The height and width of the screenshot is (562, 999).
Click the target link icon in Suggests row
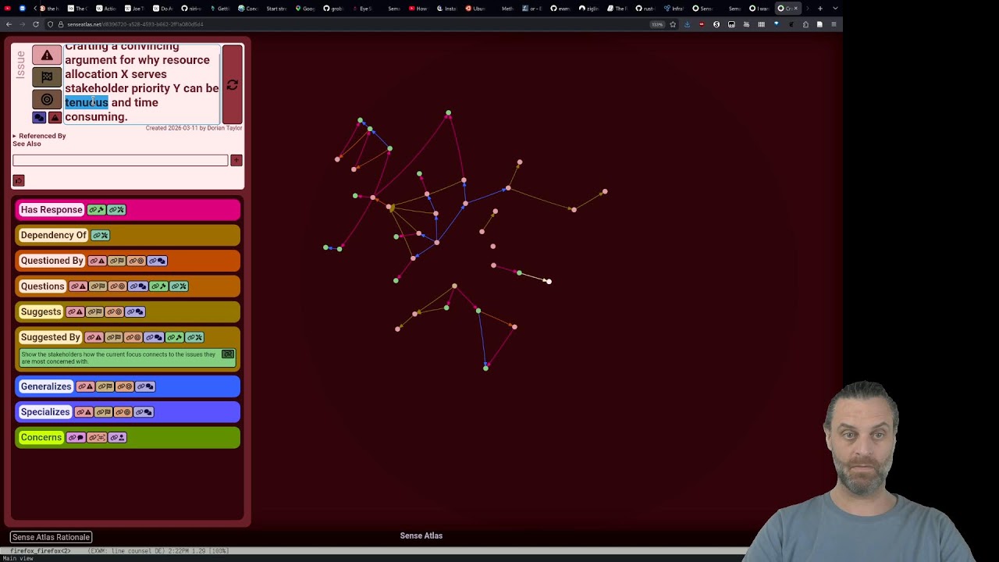pyautogui.click(x=115, y=312)
